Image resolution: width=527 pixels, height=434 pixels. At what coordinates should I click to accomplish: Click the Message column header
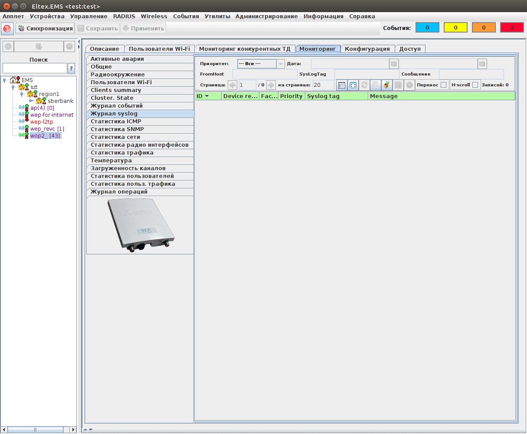tap(442, 96)
